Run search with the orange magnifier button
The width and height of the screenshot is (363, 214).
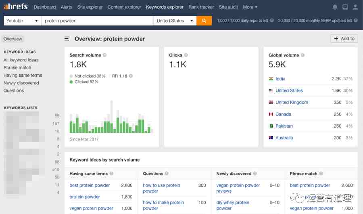(204, 21)
